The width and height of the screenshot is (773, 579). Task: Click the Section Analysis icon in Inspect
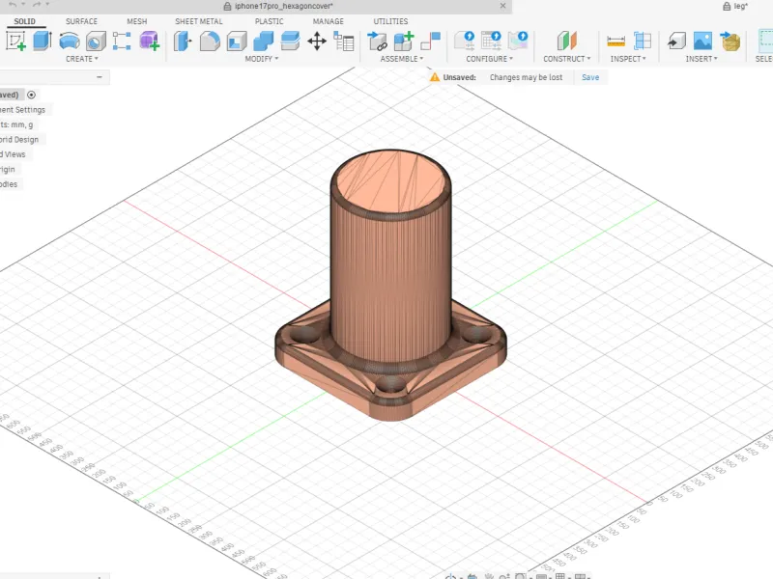(x=643, y=41)
